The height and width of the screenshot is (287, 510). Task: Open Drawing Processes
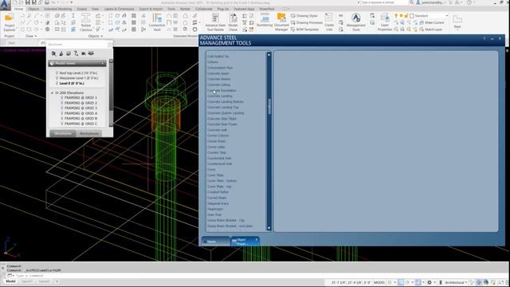(306, 22)
